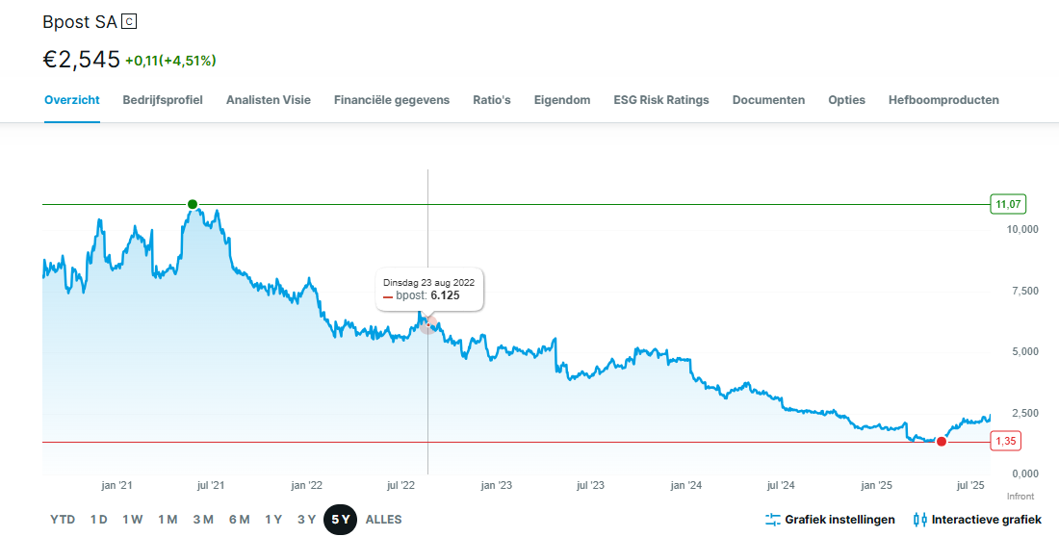
Task: Switch to Financiële gegevens tab
Action: point(392,100)
